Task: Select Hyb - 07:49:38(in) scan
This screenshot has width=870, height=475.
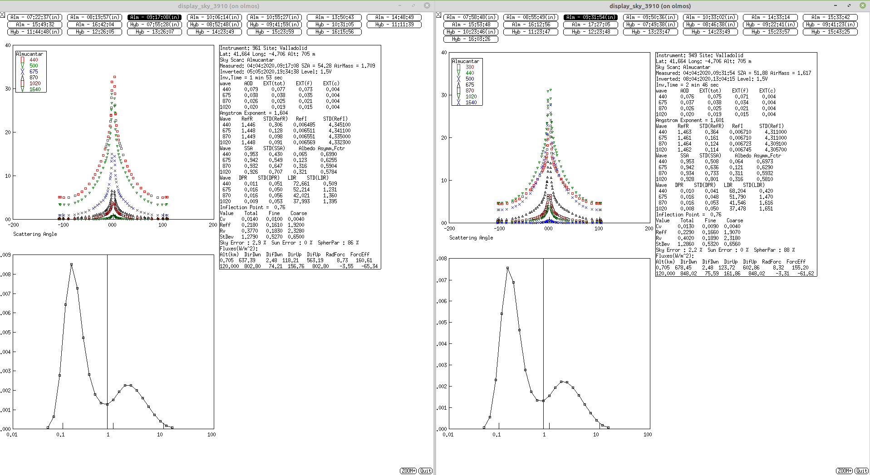Action: [651, 24]
